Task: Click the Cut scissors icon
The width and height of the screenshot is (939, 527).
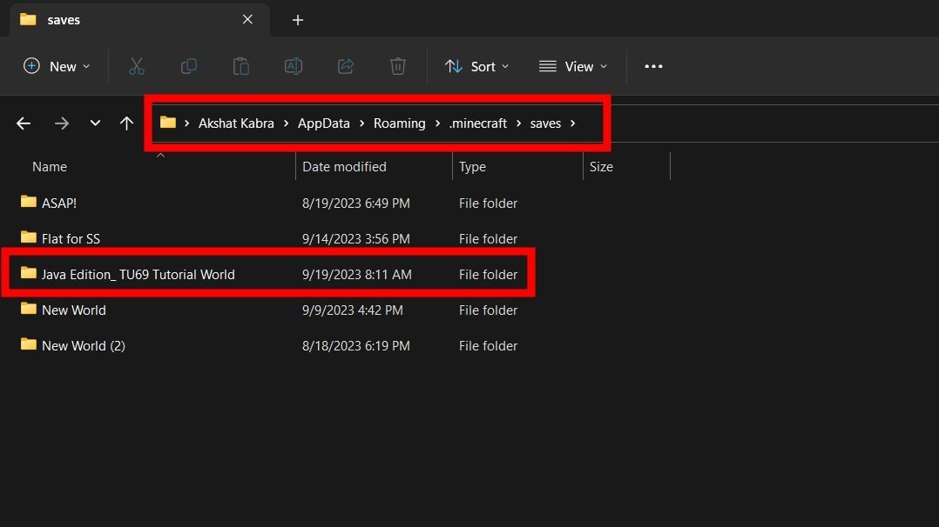Action: pos(136,66)
